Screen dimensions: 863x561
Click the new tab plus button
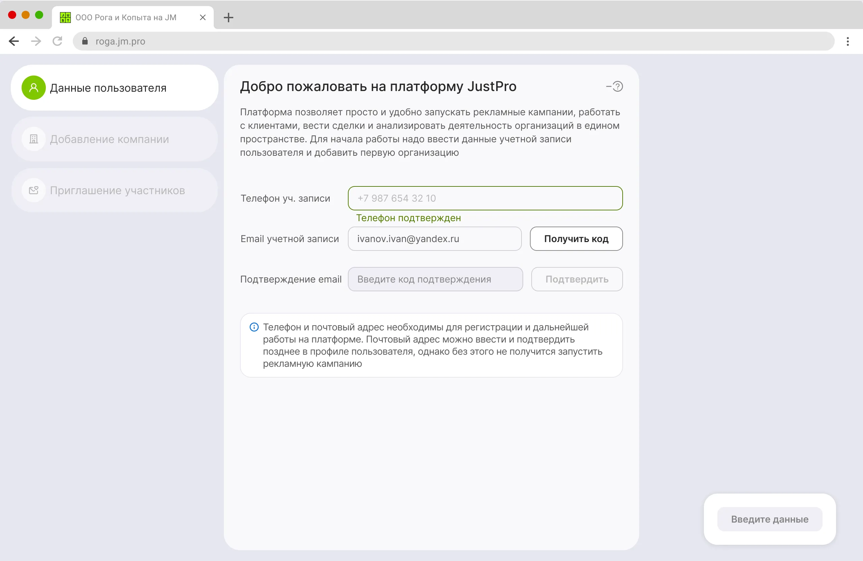[229, 17]
